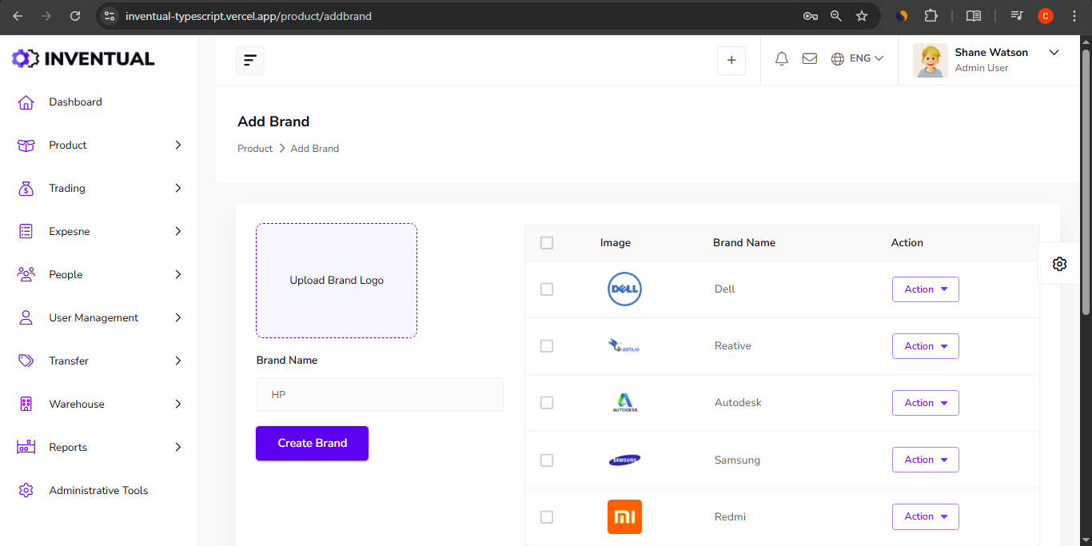Click the Create Brand button

click(x=312, y=443)
